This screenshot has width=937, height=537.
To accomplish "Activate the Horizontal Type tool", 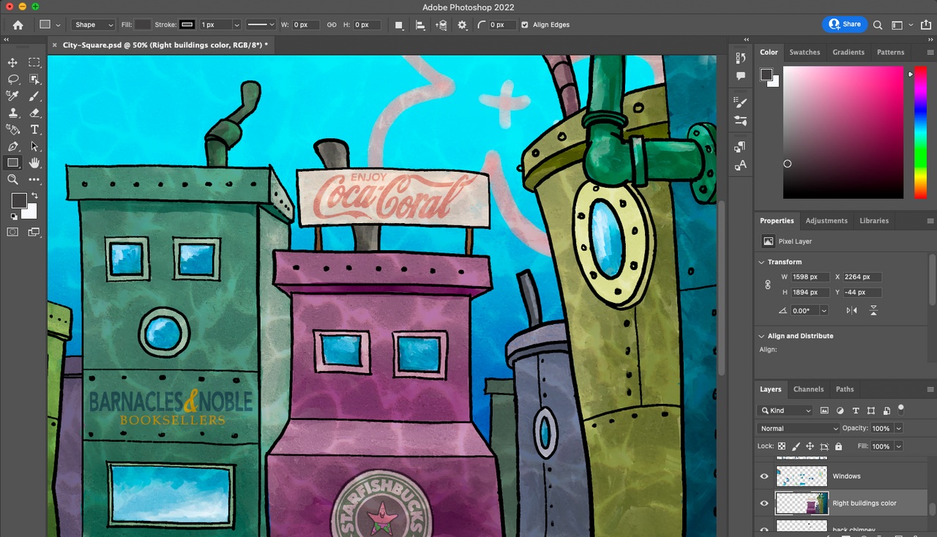I will click(x=34, y=129).
